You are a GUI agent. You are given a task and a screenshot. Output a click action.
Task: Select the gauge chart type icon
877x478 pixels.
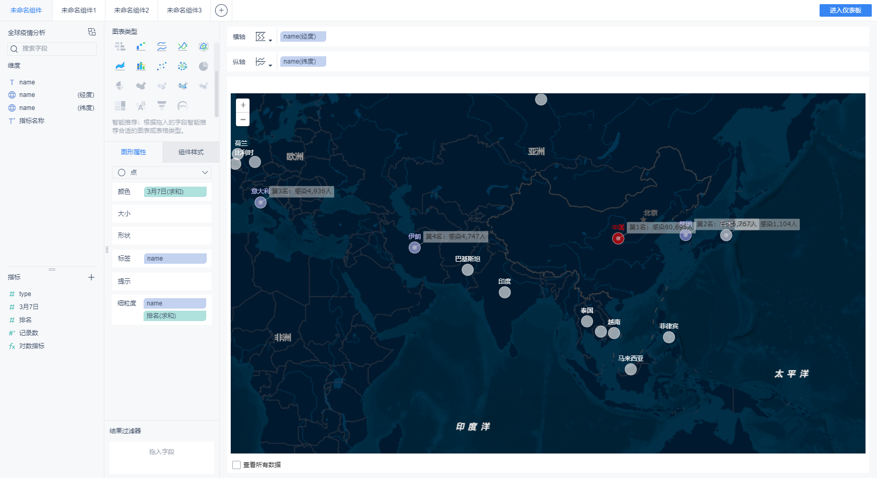[183, 106]
